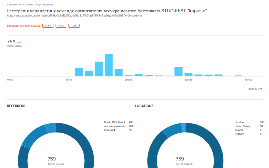Edit the bitlink with EDIT button
The image size is (269, 168).
pyautogui.click(x=74, y=26)
